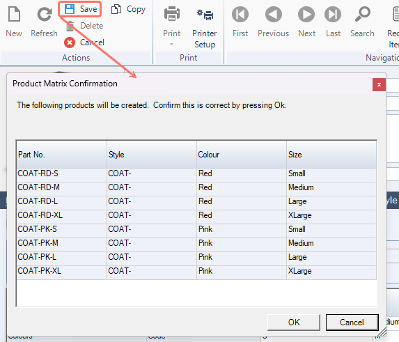Click the red Cancel icon in ribbon
This screenshot has width=399, height=342.
point(70,42)
